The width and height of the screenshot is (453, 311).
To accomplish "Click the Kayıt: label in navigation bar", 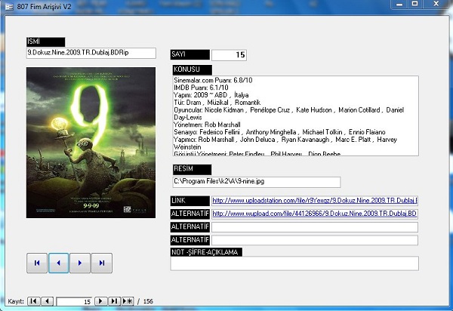I will (16, 301).
